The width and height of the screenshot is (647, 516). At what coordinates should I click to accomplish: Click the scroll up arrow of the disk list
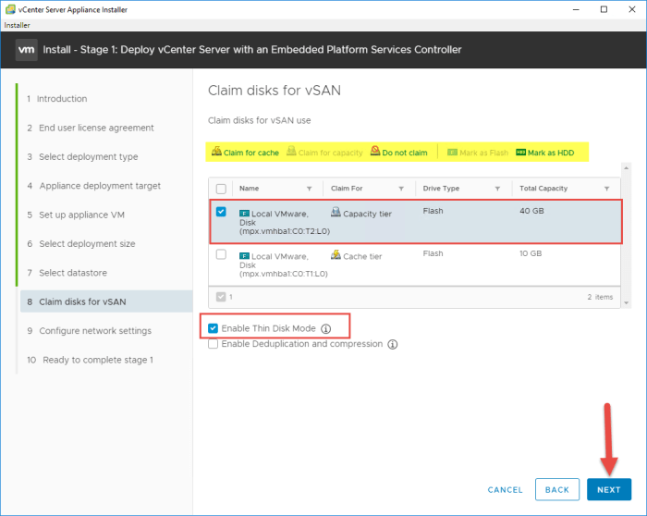pos(627,168)
